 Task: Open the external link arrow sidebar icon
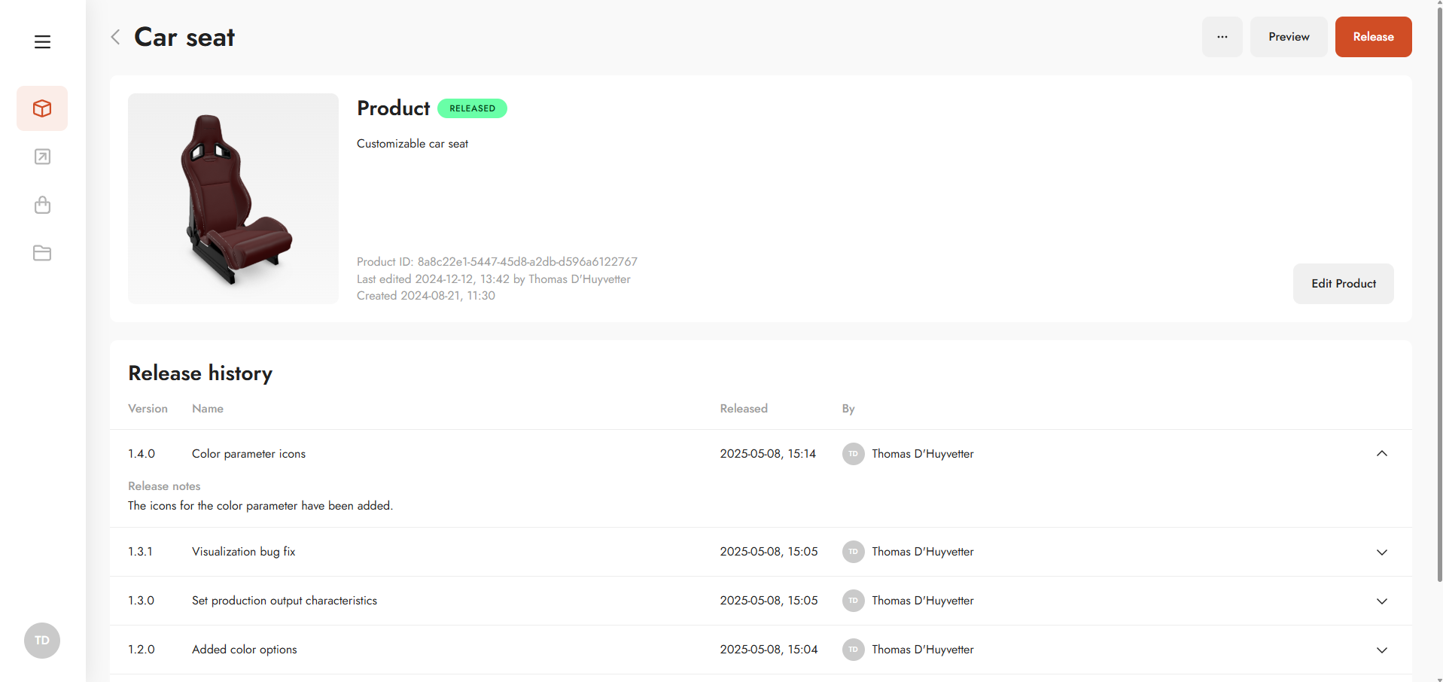(42, 157)
